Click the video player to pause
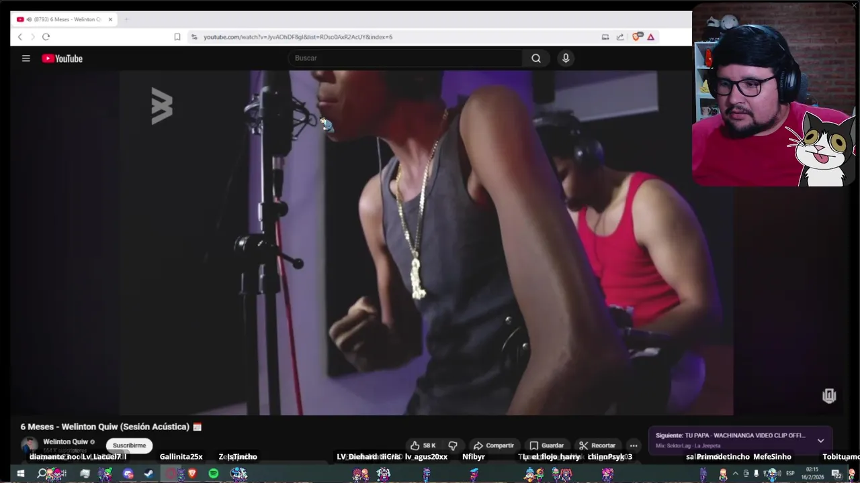The width and height of the screenshot is (860, 483). pyautogui.click(x=426, y=243)
